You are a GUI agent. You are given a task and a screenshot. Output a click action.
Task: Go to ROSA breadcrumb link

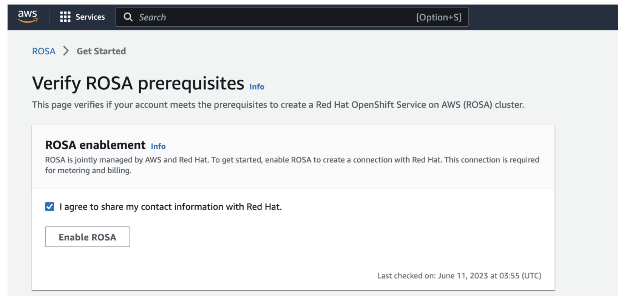pyautogui.click(x=44, y=51)
